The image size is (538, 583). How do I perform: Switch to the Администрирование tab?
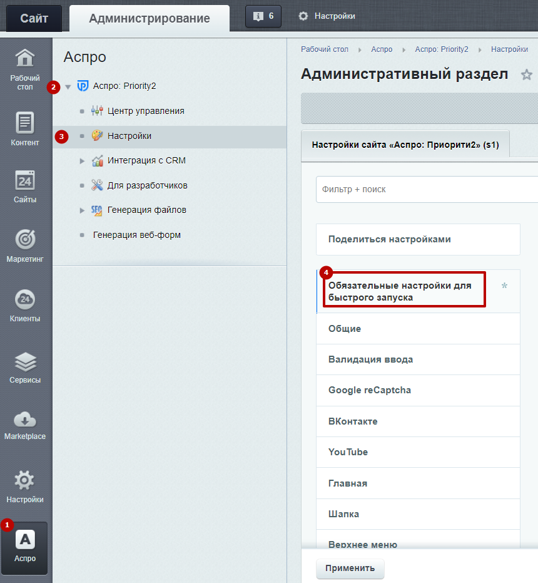(150, 18)
